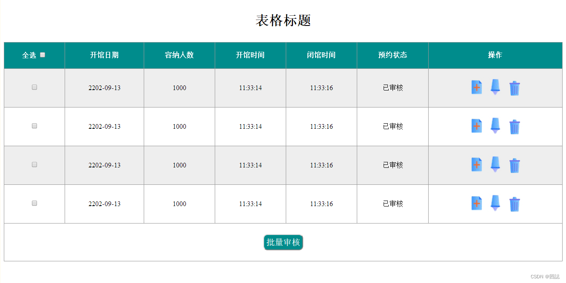566x283 pixels.
Task: Click the 开馆日期 column header
Action: [104, 55]
